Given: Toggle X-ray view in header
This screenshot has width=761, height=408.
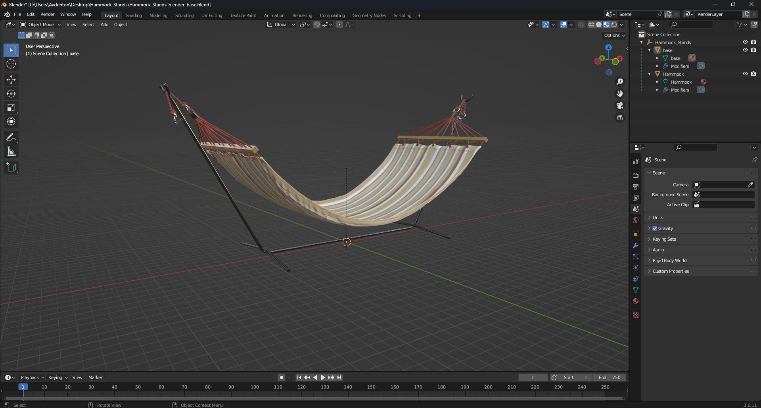Looking at the screenshot, I should pyautogui.click(x=581, y=25).
